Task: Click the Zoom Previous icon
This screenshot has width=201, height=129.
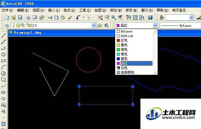Action: click(120, 17)
